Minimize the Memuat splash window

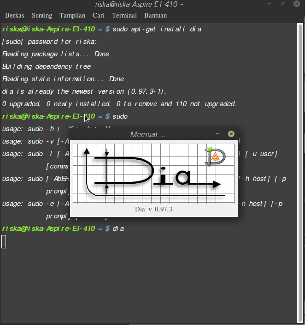[217, 134]
